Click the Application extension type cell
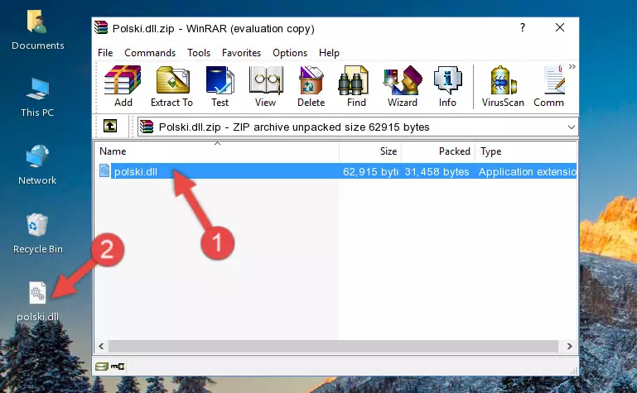Image resolution: width=637 pixels, height=393 pixels. pyautogui.click(x=528, y=172)
